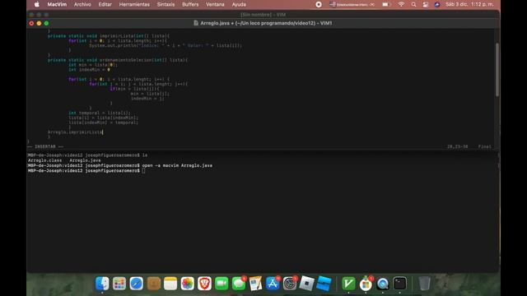Open the Herramientas menu
Screen dimensions: 527x296
134,4
